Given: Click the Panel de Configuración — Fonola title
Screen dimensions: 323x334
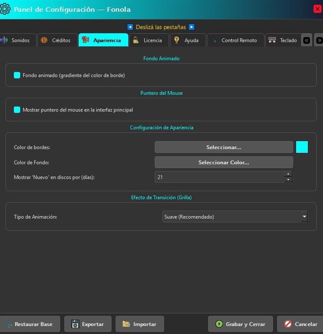Looking at the screenshot, I should (72, 9).
